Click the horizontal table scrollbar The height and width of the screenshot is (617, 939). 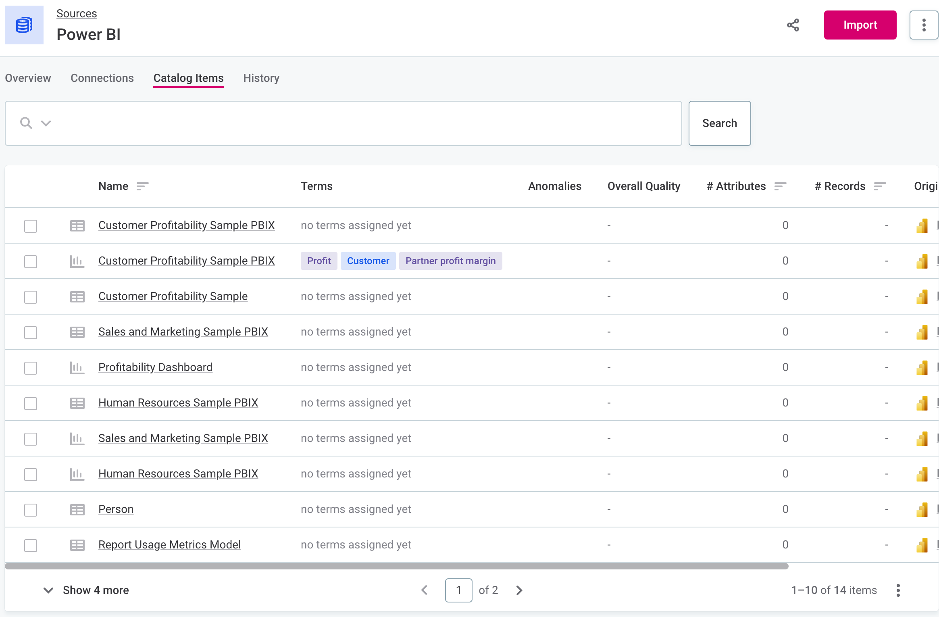point(396,566)
